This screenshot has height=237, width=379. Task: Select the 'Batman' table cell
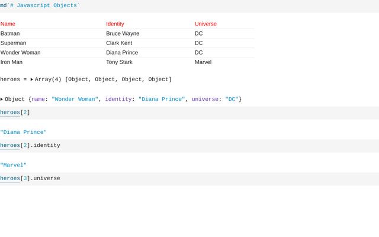pos(10,33)
